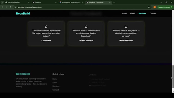Click the NeonBuild logo in the footer
174x98 pixels.
[x=23, y=74]
